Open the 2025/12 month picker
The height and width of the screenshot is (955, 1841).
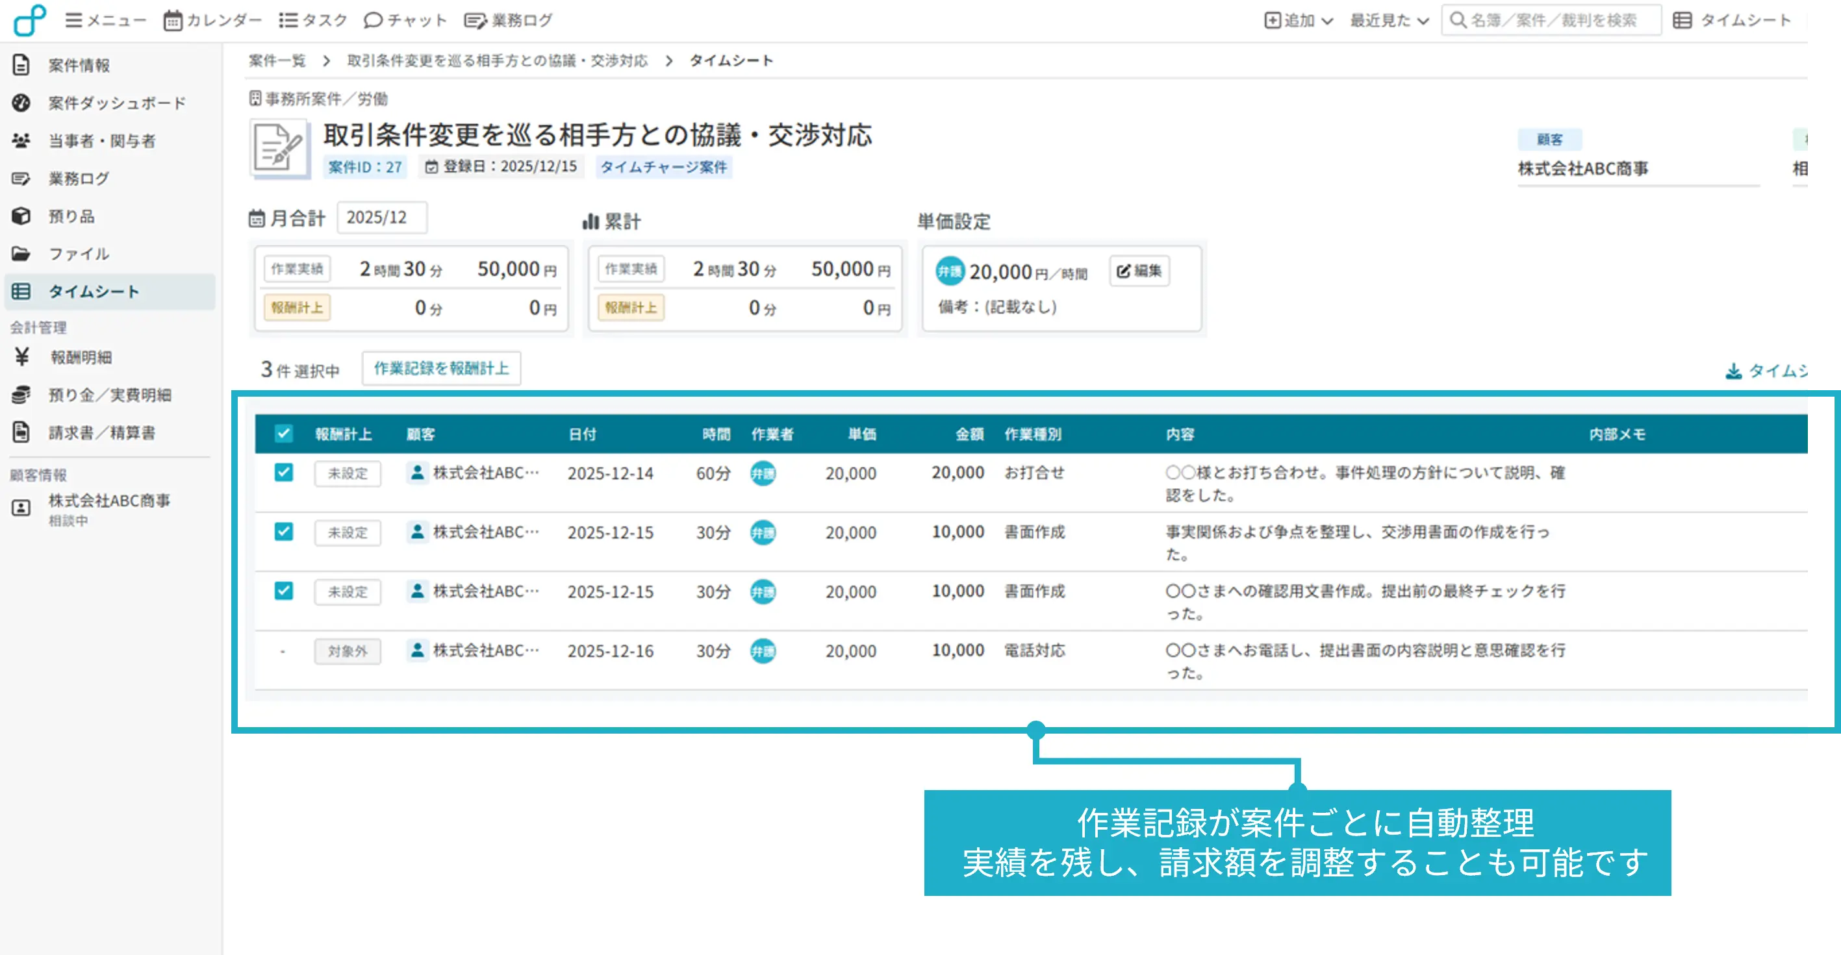point(381,217)
